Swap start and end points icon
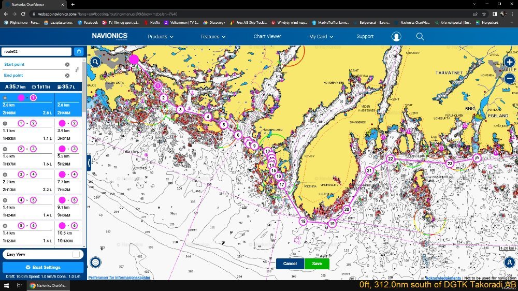 click(77, 70)
